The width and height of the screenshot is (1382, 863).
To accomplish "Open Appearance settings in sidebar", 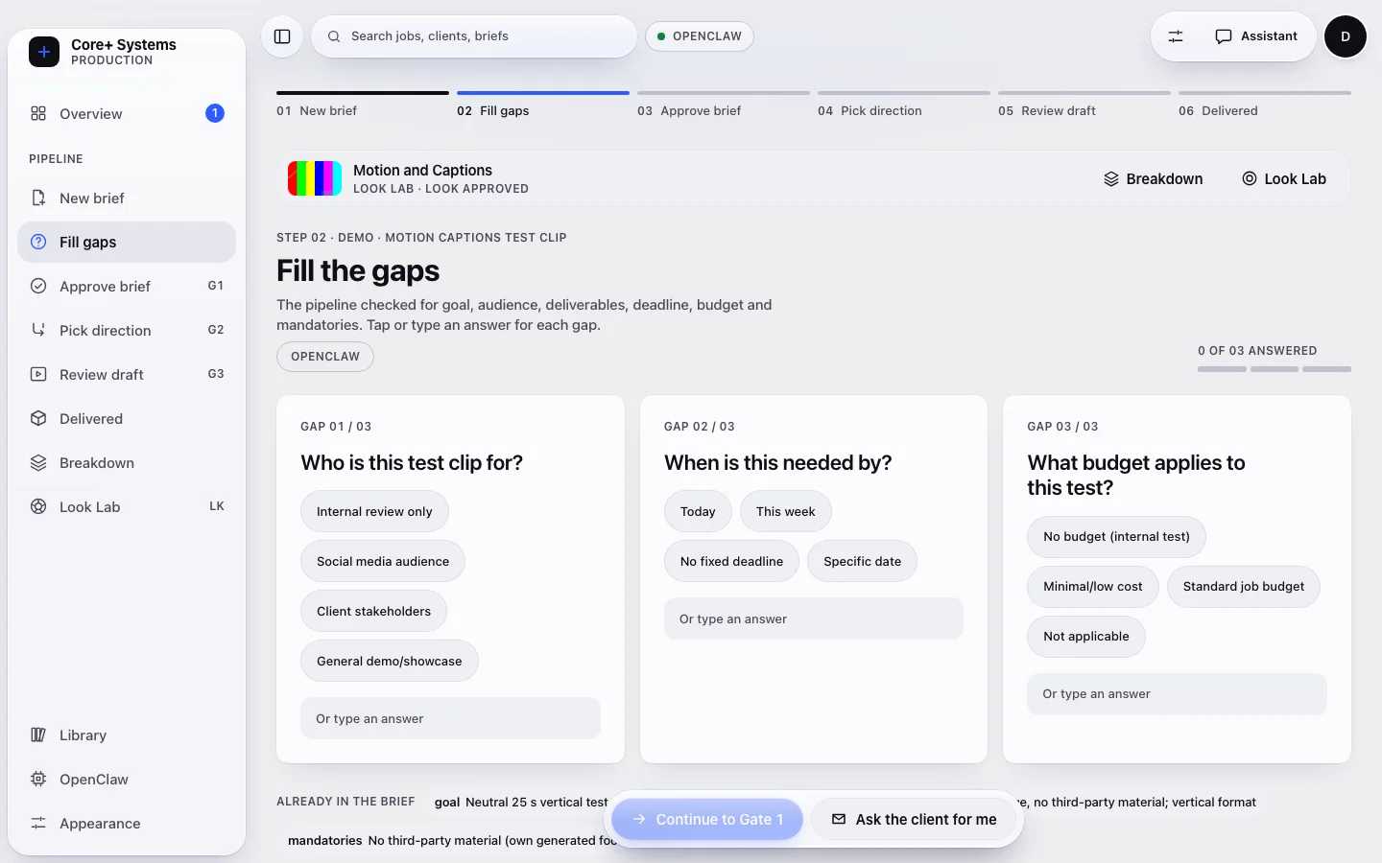I will pyautogui.click(x=127, y=823).
